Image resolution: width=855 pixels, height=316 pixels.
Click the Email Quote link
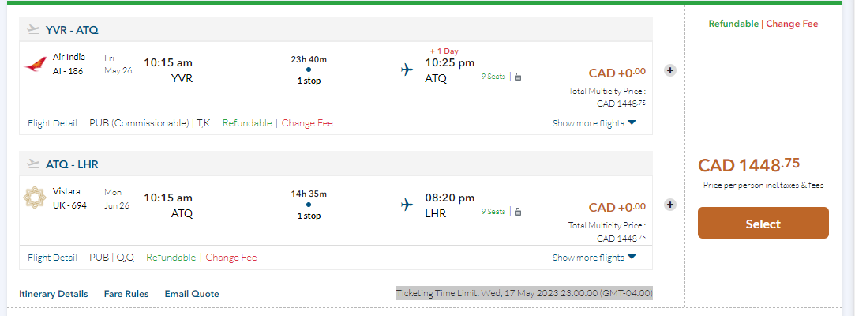coord(192,294)
